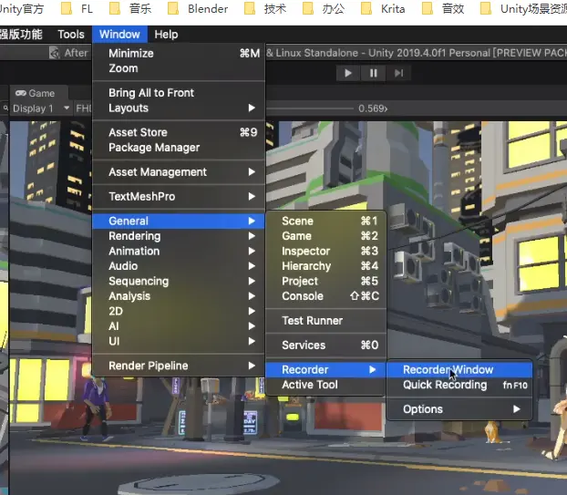Select the highlighted General menu item
This screenshot has width=567, height=495.
179,221
